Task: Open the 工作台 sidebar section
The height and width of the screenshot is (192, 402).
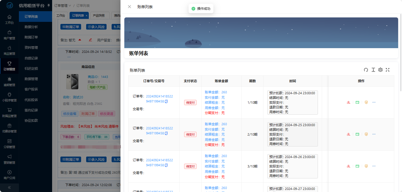Action: (9, 19)
